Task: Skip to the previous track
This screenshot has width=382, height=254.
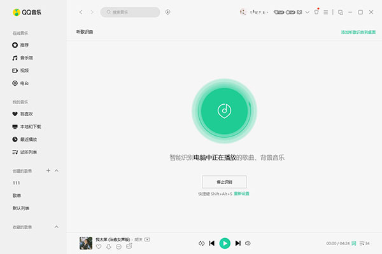Action: coord(212,243)
